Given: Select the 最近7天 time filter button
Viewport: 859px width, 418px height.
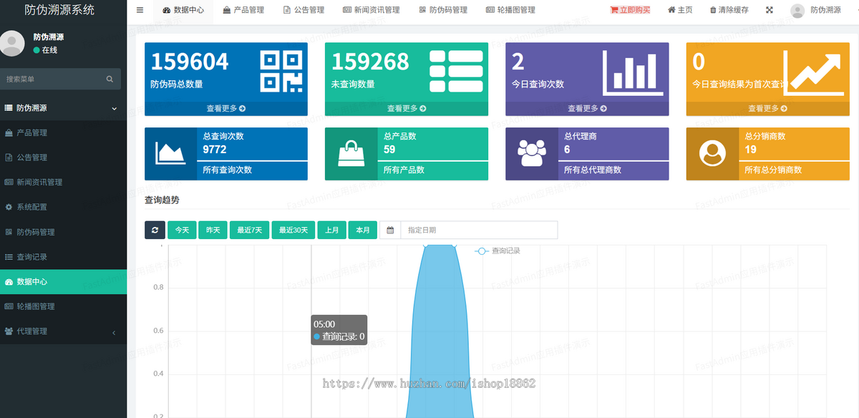Looking at the screenshot, I should coord(249,230).
